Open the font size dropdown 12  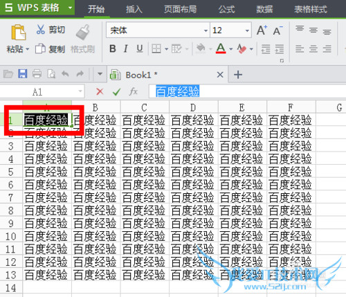point(247,30)
